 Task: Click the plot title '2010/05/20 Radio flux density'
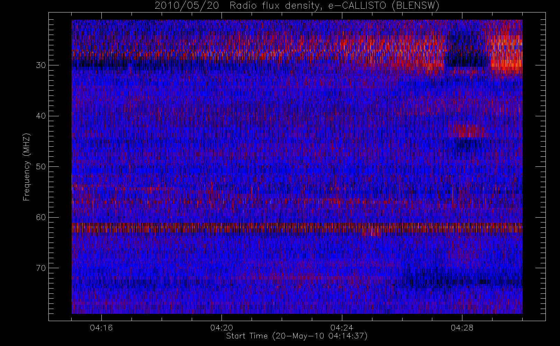tap(297, 6)
